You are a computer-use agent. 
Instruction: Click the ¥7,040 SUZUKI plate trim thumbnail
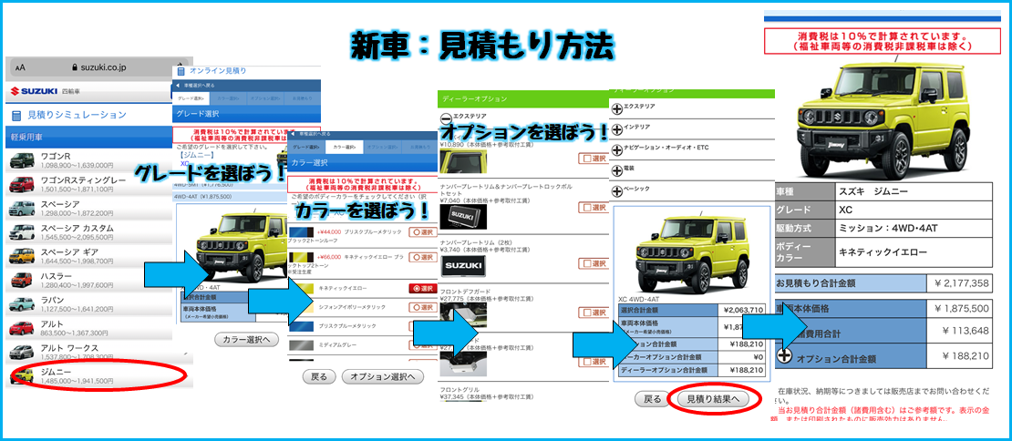tap(463, 217)
